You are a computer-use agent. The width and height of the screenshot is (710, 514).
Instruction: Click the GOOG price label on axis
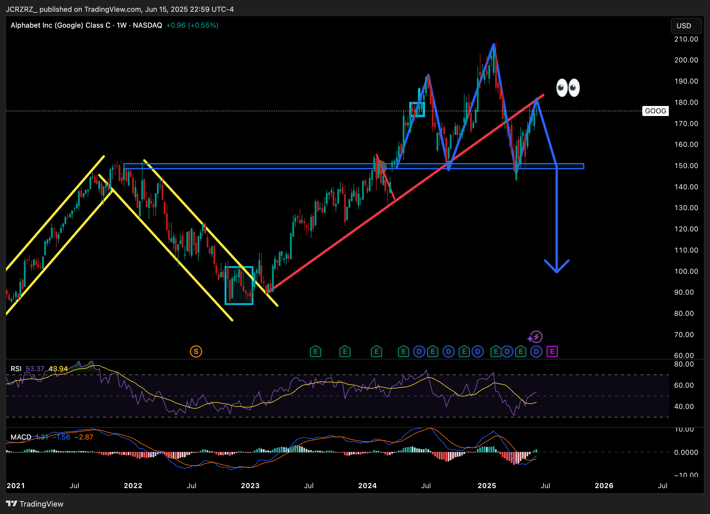tap(655, 111)
